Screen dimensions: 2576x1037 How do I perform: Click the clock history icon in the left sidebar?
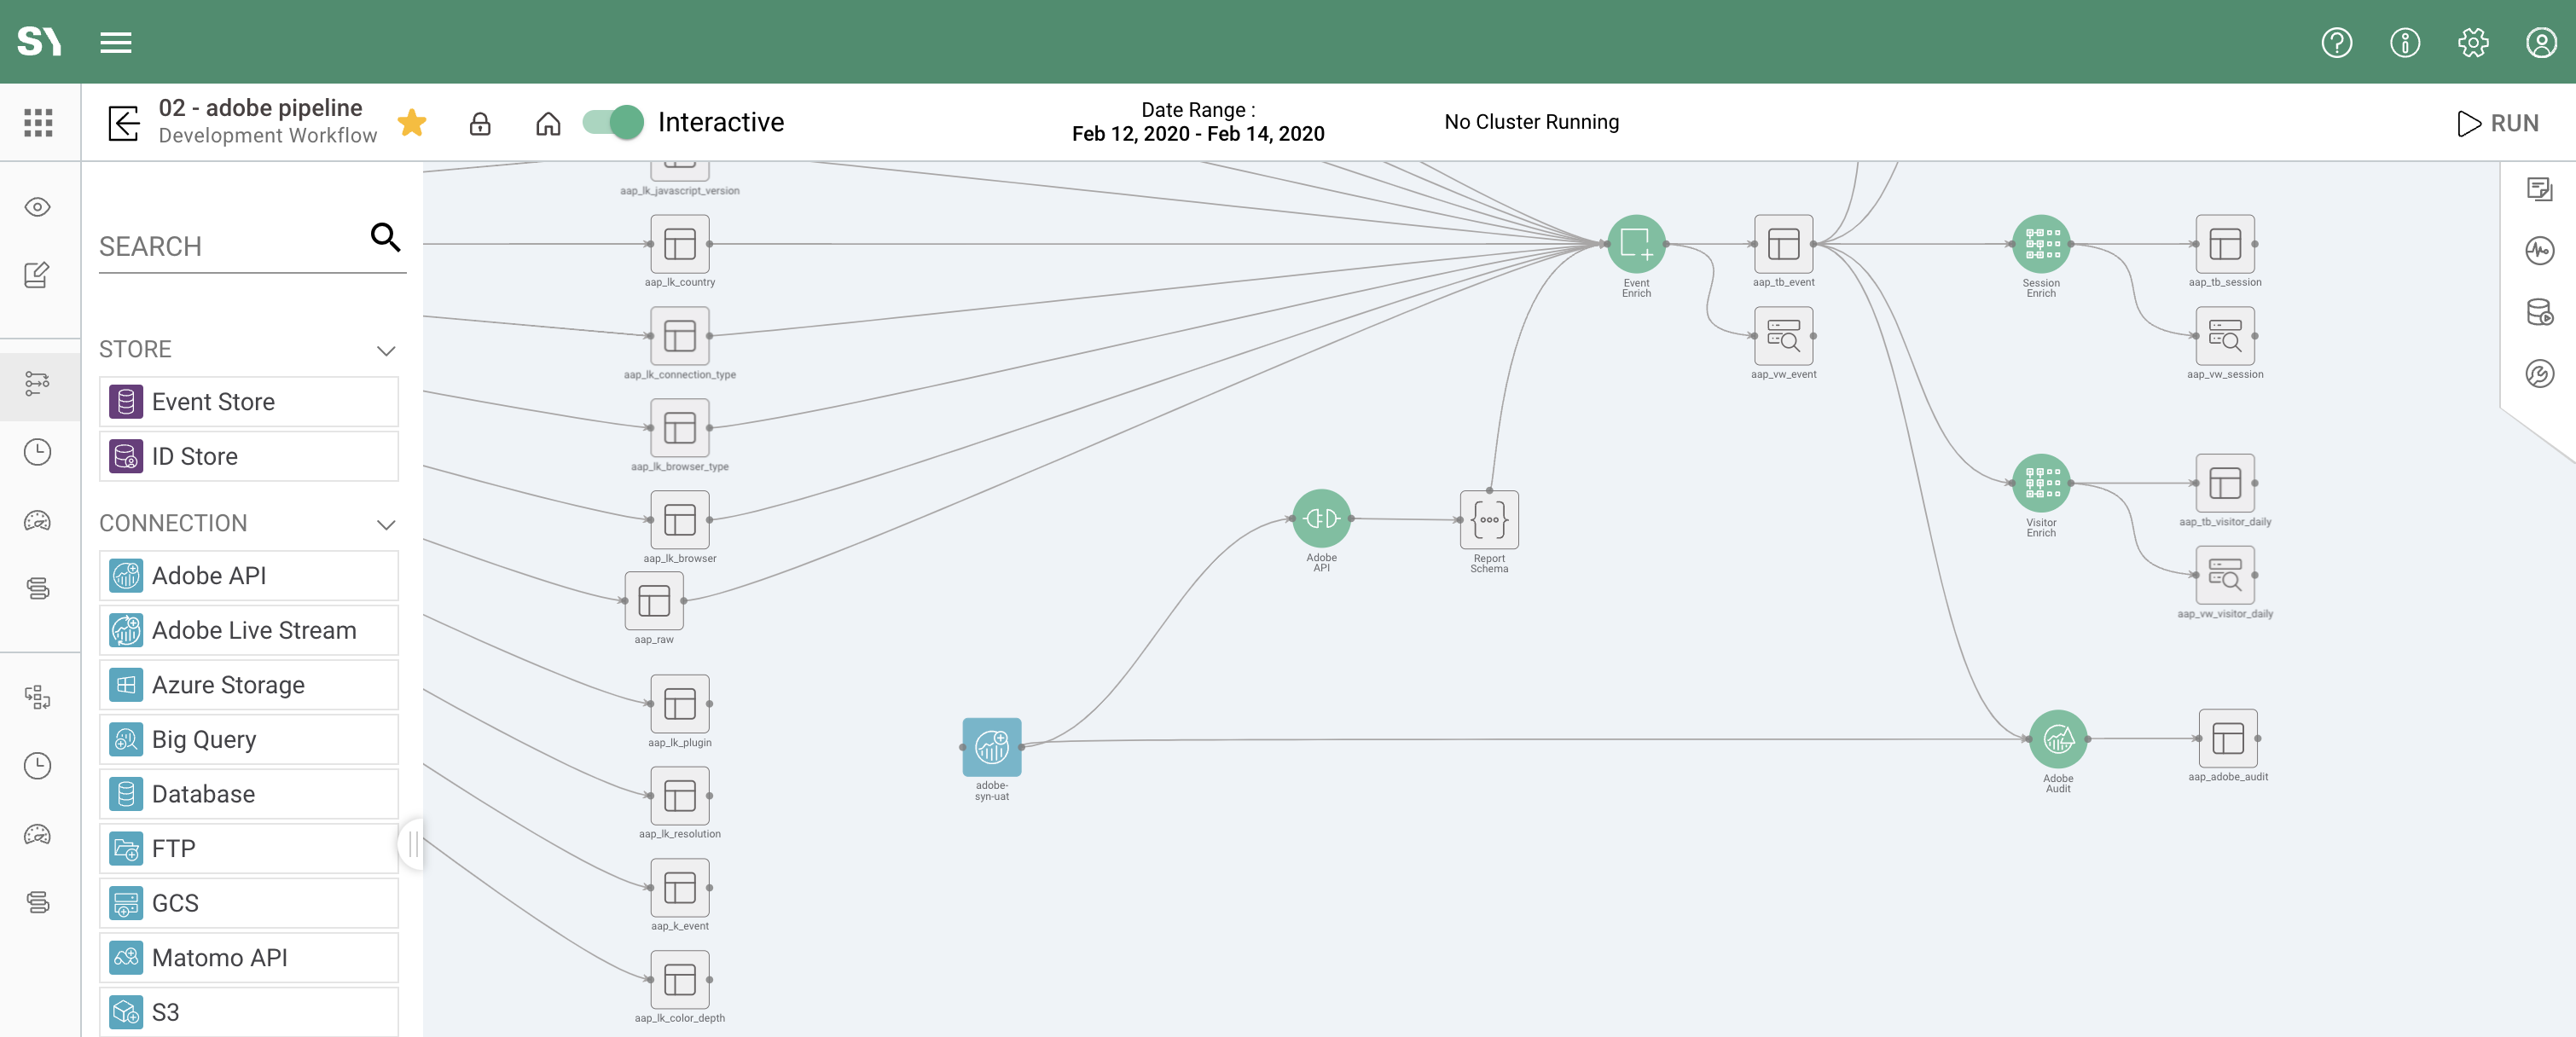[x=37, y=451]
